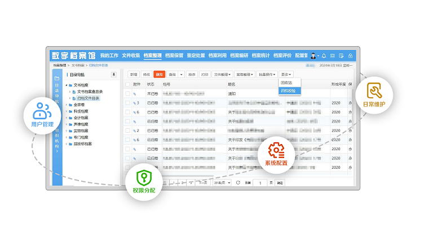Select 归档文件目录 in directory tree
Image resolution: width=433 pixels, height=243 pixels.
87,98
